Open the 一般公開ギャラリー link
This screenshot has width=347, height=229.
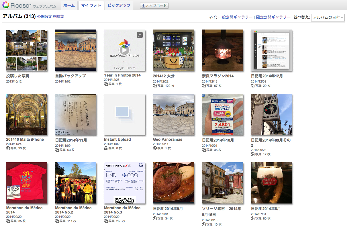tap(235, 17)
